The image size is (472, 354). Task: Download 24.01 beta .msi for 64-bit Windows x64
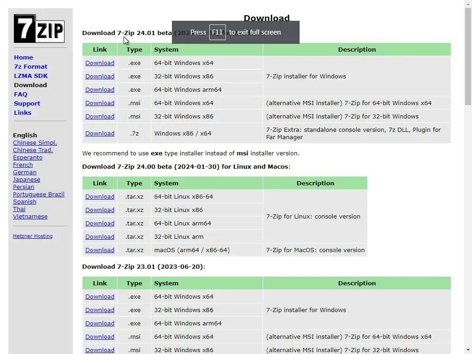(x=100, y=103)
